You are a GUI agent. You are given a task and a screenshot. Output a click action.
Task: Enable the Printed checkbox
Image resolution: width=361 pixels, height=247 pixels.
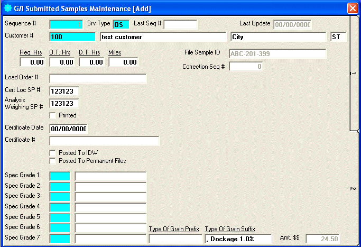[x=52, y=115]
